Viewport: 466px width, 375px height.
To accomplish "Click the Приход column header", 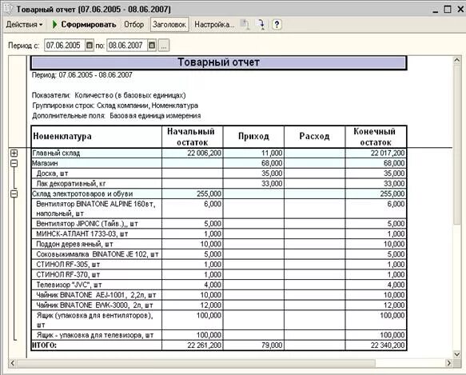I will coord(253,137).
